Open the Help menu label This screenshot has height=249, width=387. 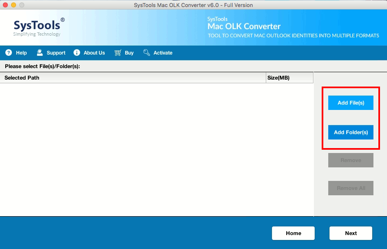point(21,53)
